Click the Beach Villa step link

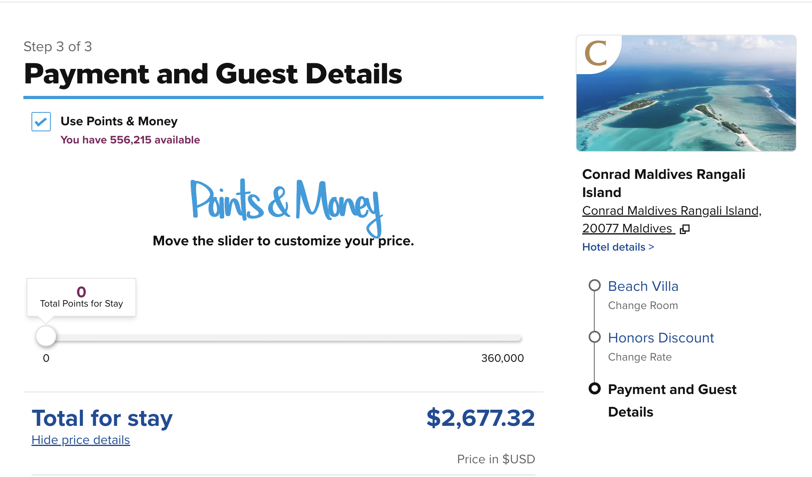(x=643, y=286)
